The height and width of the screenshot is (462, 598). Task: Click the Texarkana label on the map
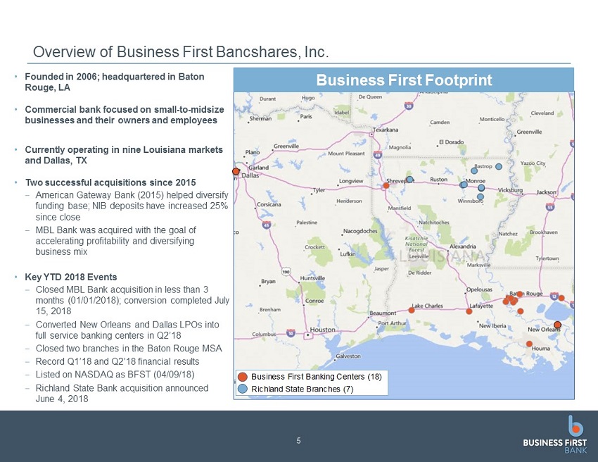coord(386,130)
